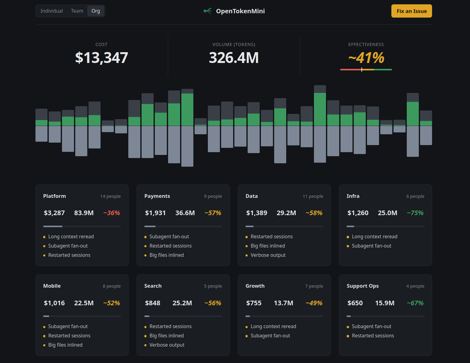Screen dimensions: 470x363
Task: Open the Mobile team card title
Action: [52, 286]
